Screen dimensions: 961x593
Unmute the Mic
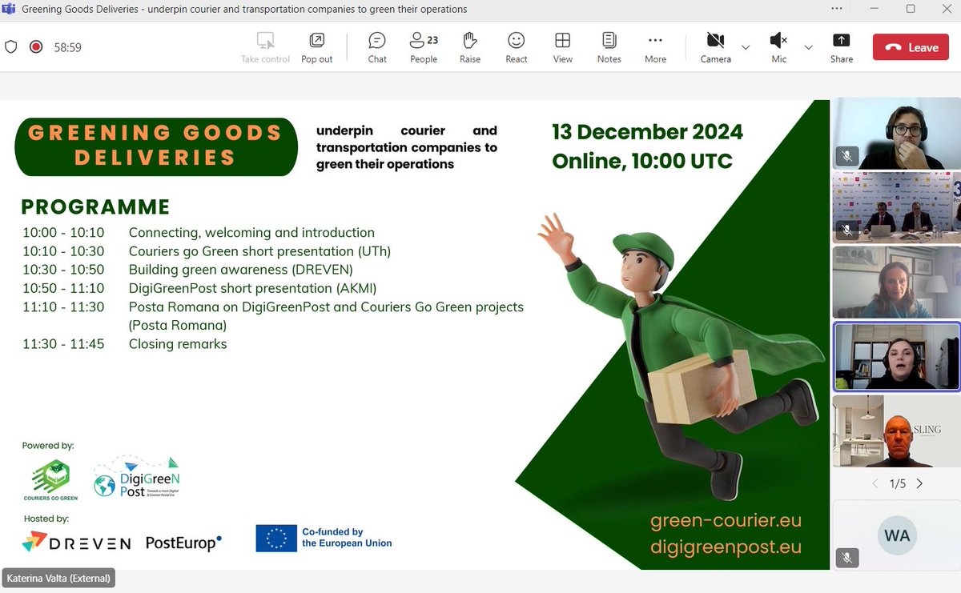pyautogui.click(x=778, y=47)
